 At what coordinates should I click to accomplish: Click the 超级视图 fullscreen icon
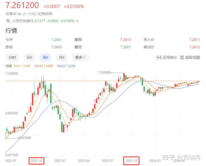182,57
